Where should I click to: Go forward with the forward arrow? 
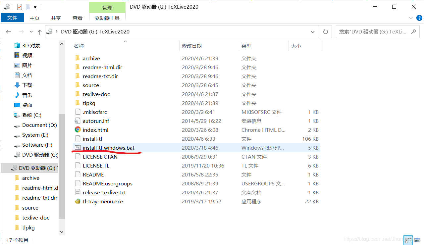[x=21, y=32]
